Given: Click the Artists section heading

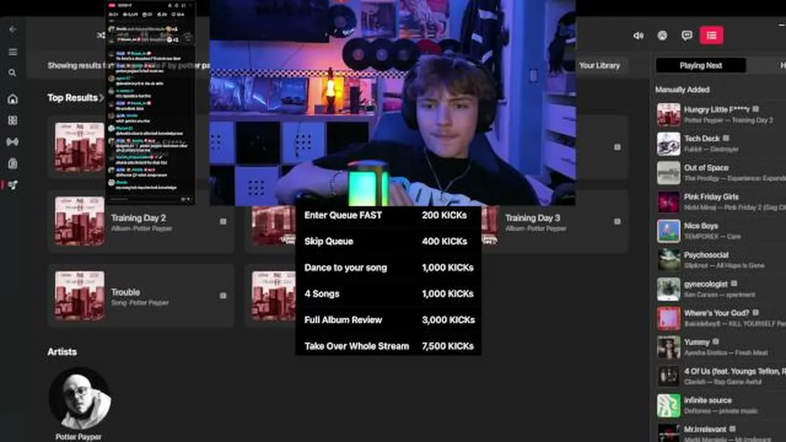Looking at the screenshot, I should point(62,352).
